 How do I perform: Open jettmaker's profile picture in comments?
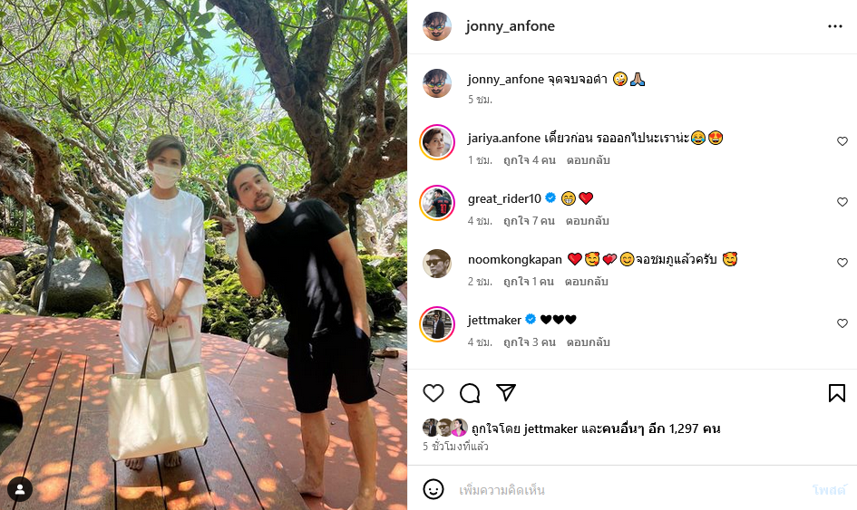coord(437,324)
